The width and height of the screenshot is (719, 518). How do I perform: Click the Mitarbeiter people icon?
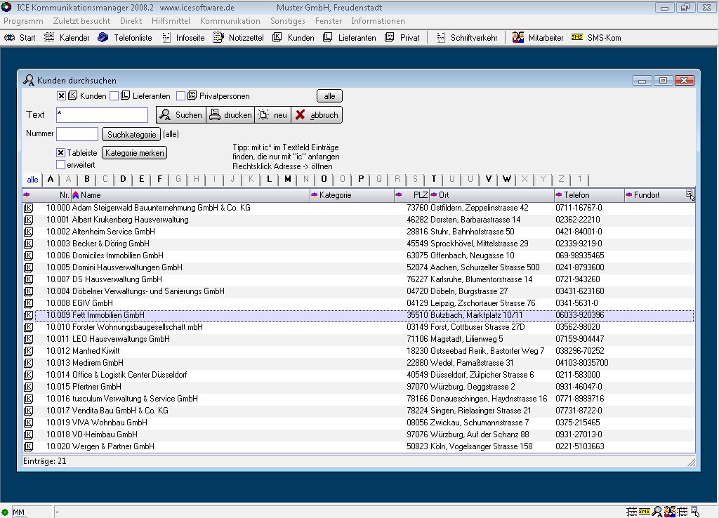point(518,37)
